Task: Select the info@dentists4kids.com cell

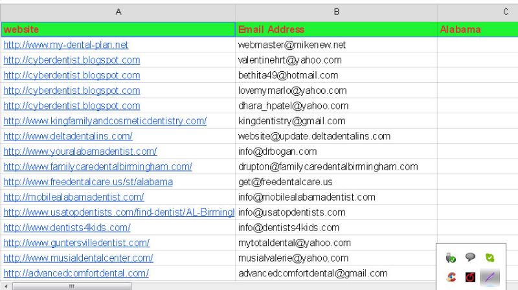Action: 336,228
